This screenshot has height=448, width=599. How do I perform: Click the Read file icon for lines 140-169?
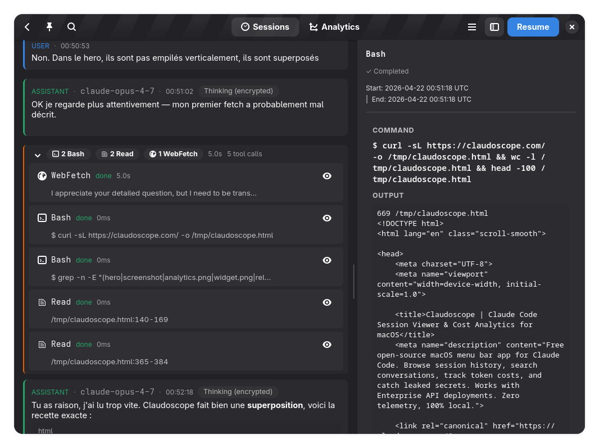pyautogui.click(x=42, y=302)
